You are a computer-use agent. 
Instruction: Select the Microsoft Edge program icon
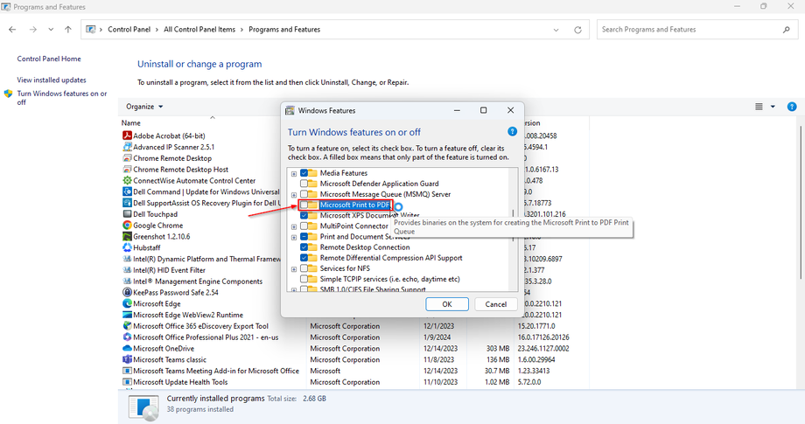coord(127,303)
